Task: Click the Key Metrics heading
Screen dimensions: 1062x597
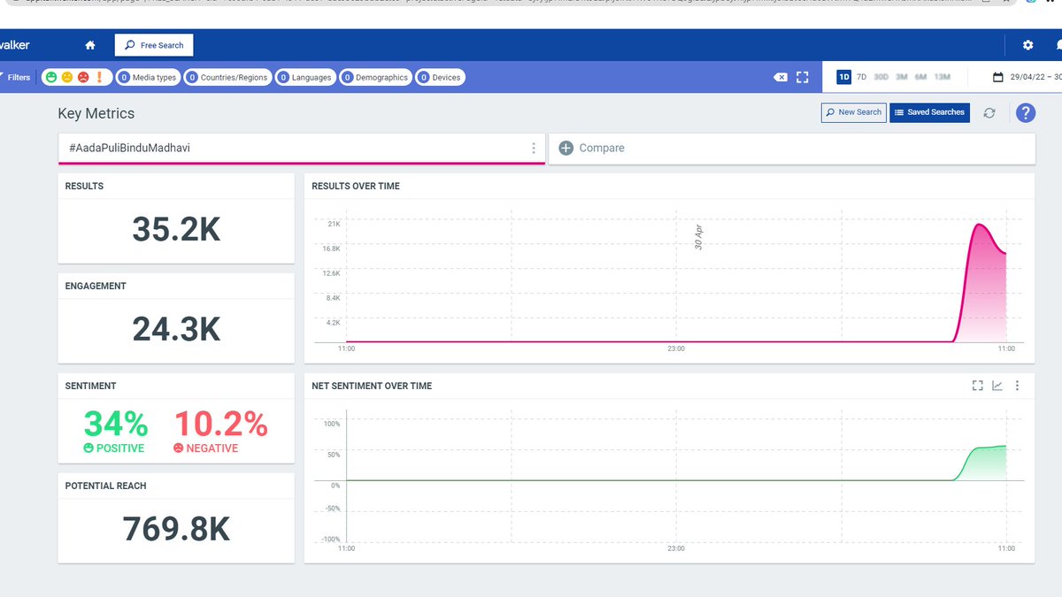Action: [96, 113]
